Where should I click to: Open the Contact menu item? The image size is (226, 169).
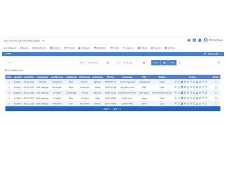(x=55, y=48)
